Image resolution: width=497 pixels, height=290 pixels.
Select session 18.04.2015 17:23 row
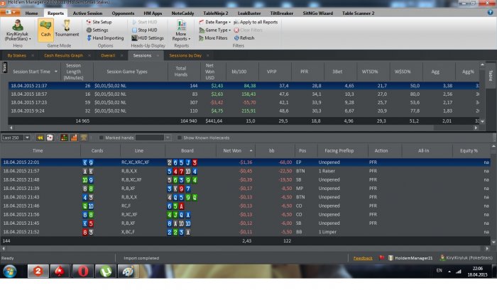pyautogui.click(x=244, y=103)
